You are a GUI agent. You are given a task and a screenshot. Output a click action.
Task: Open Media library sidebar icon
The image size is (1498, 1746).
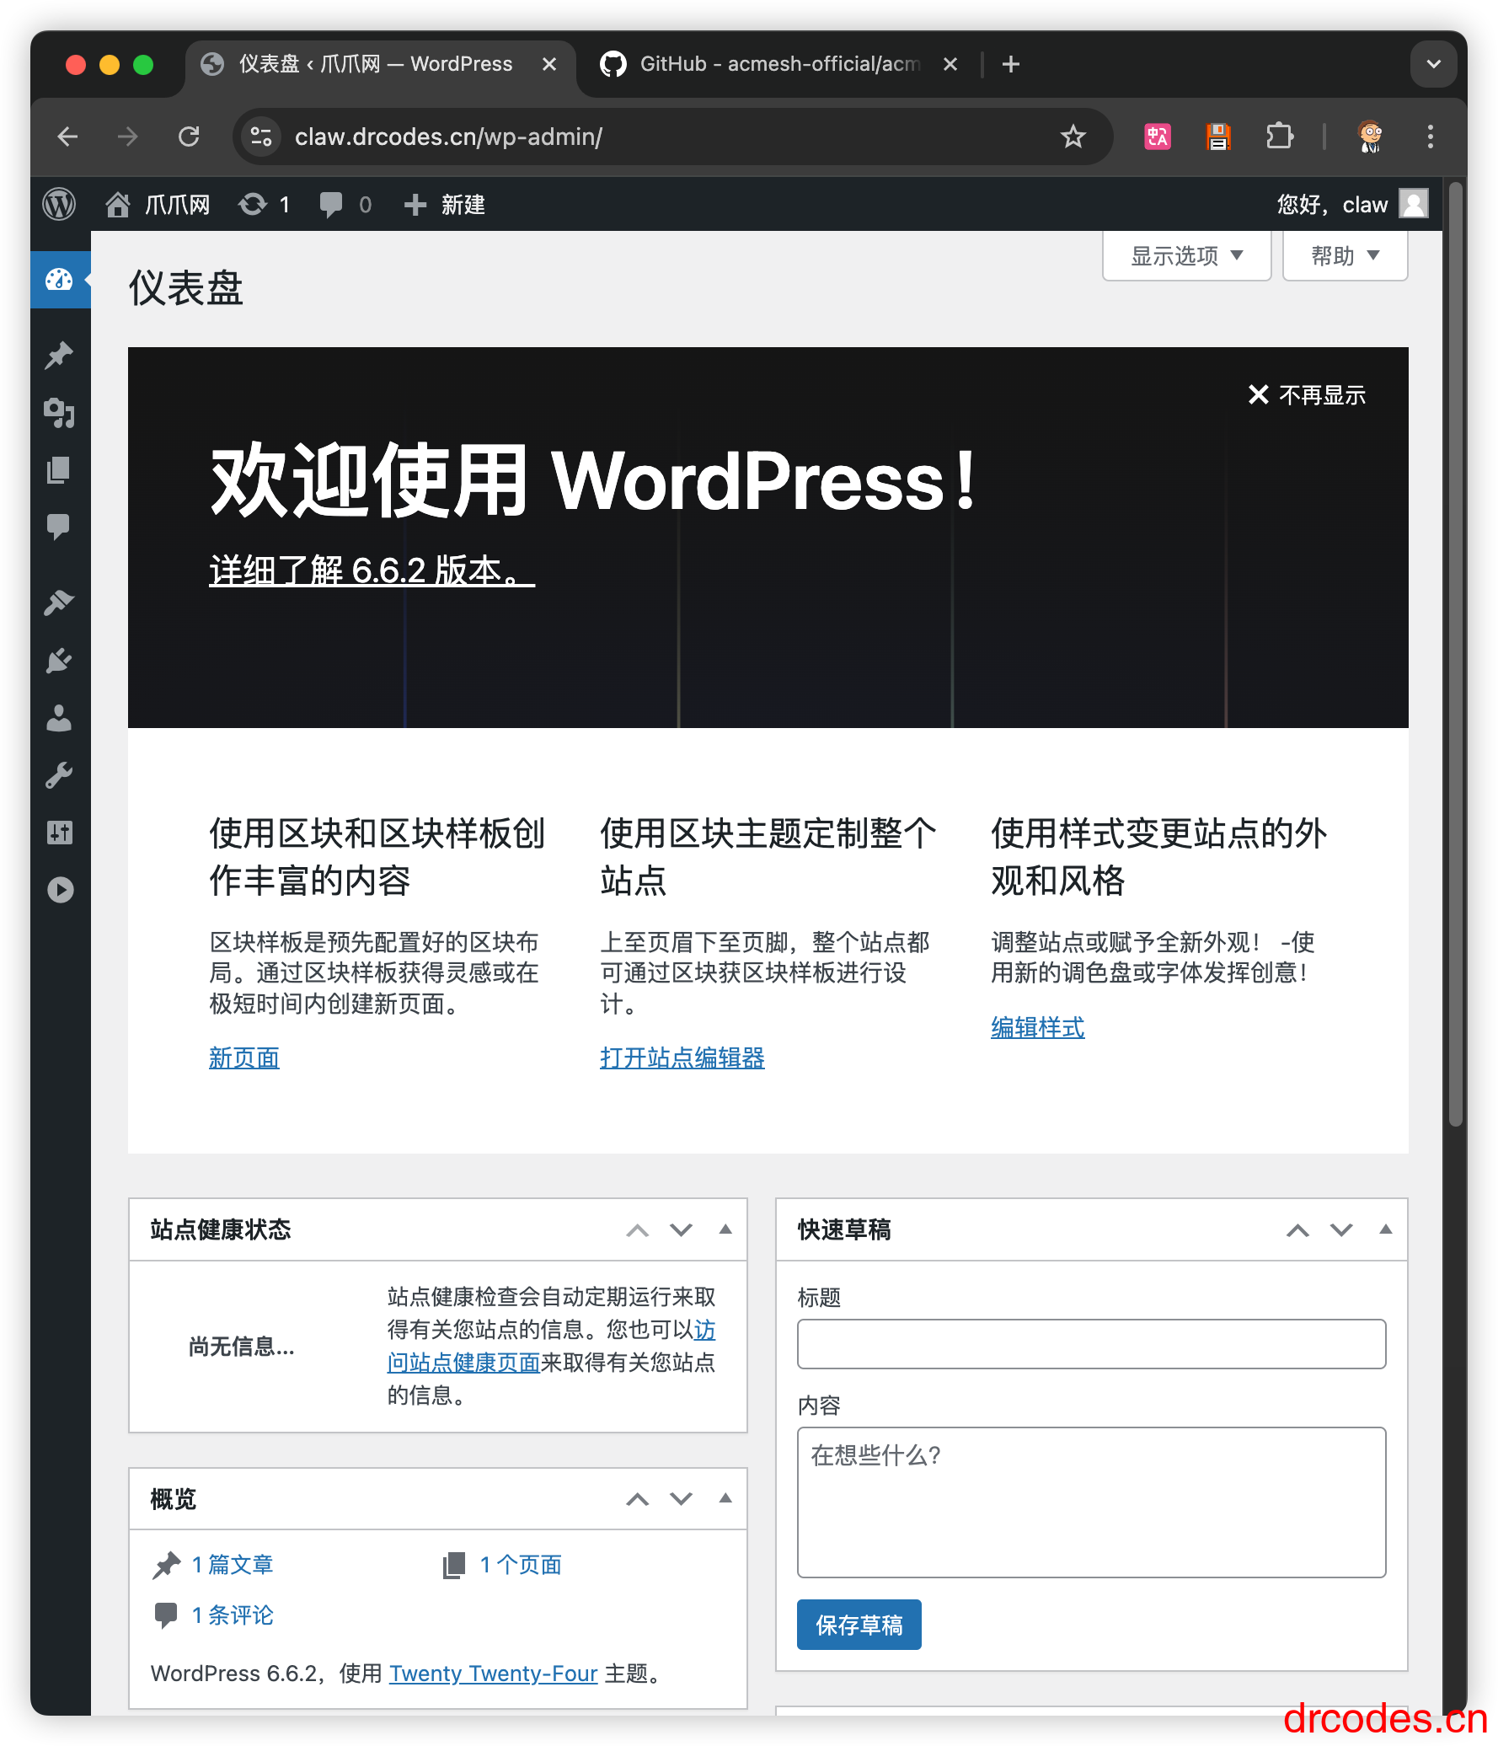tap(60, 413)
